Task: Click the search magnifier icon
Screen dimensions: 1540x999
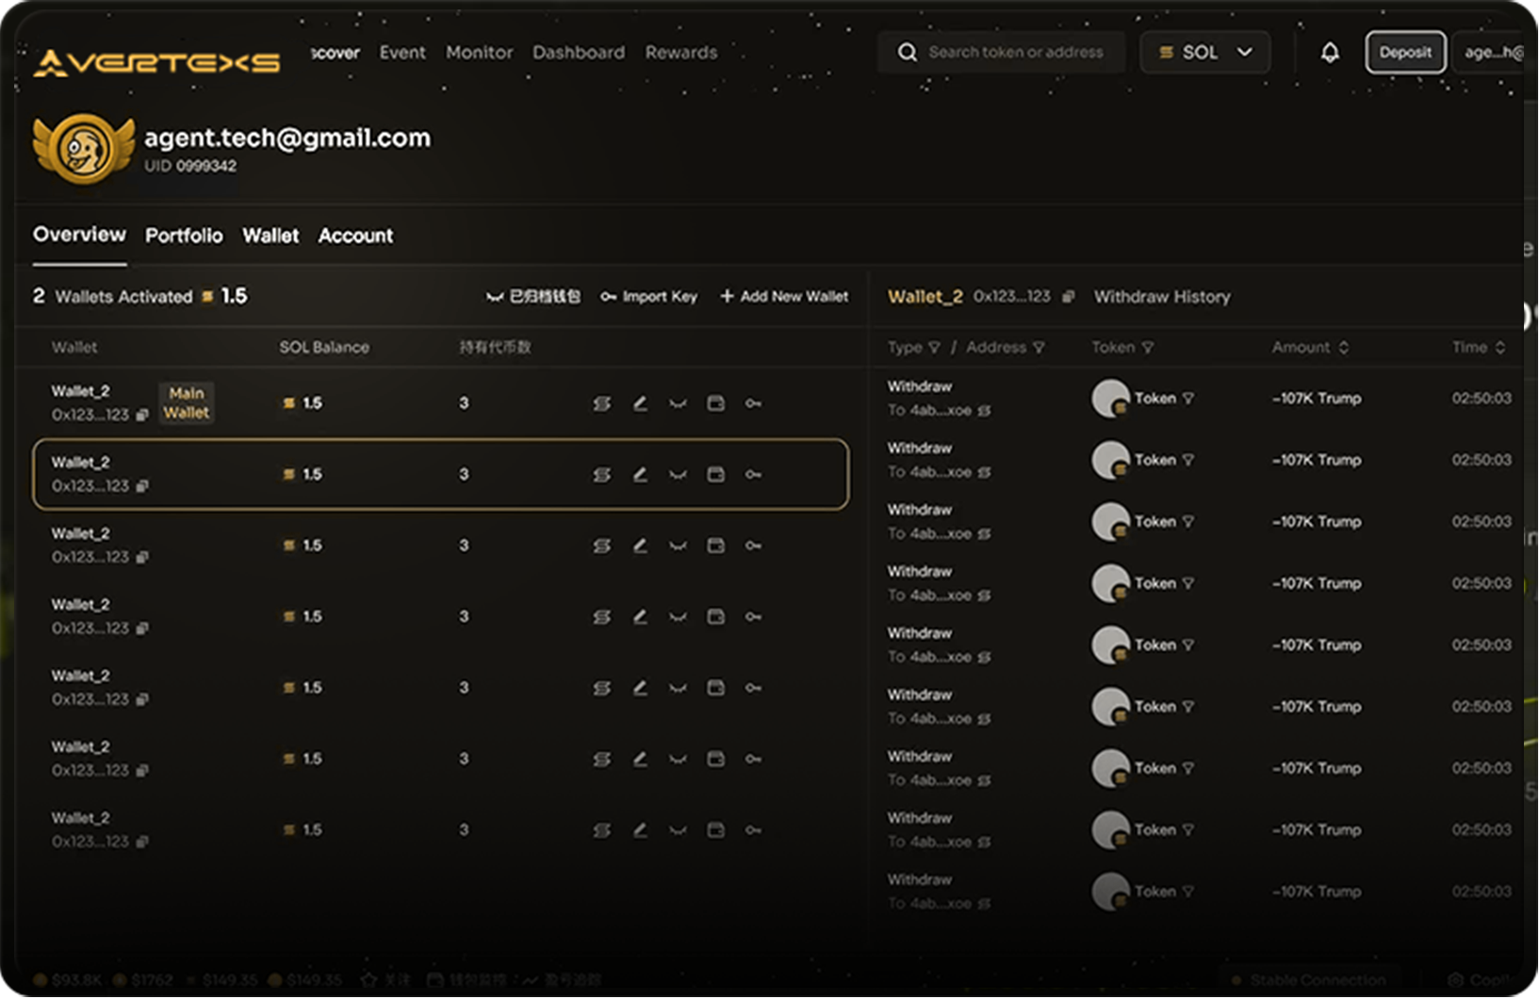Action: [x=907, y=53]
